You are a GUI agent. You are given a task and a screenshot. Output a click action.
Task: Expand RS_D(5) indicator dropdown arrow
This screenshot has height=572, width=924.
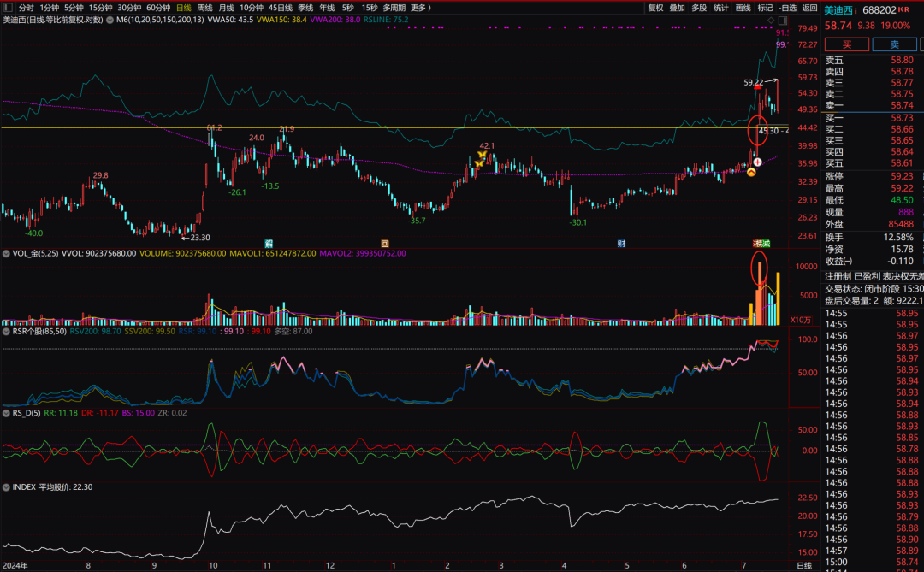click(6, 413)
